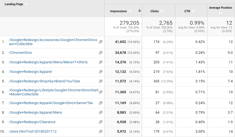Viewport: 235px width, 137px height.
Task: Open /Google+Redesign/Clearance landing page link
Action: pos(32,122)
